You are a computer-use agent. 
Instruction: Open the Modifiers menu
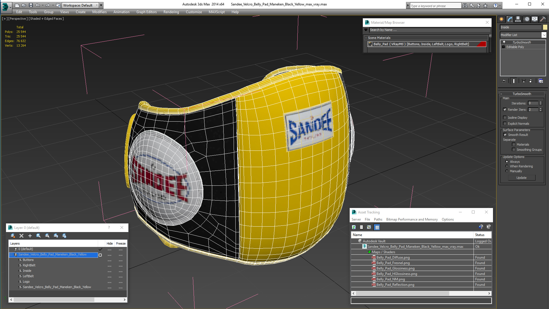point(99,12)
